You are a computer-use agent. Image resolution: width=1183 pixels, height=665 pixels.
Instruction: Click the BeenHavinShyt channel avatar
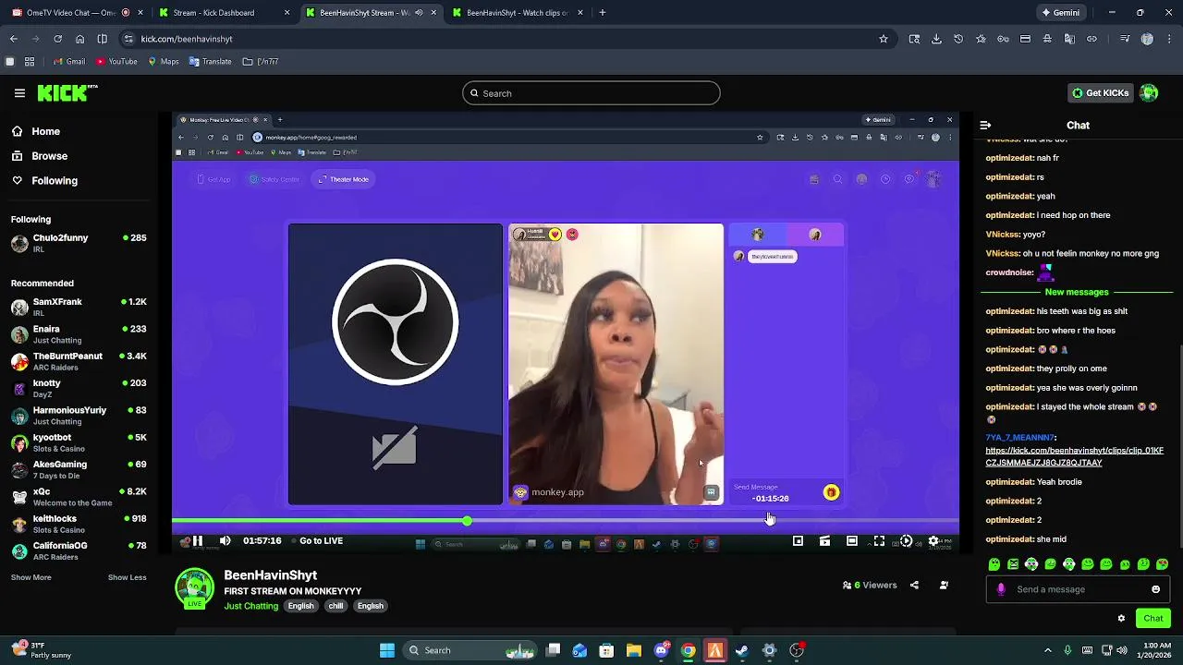(x=194, y=588)
